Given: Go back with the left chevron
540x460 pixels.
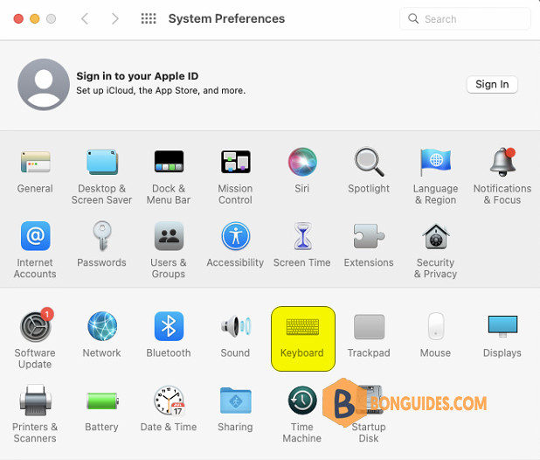Looking at the screenshot, I should coord(85,18).
